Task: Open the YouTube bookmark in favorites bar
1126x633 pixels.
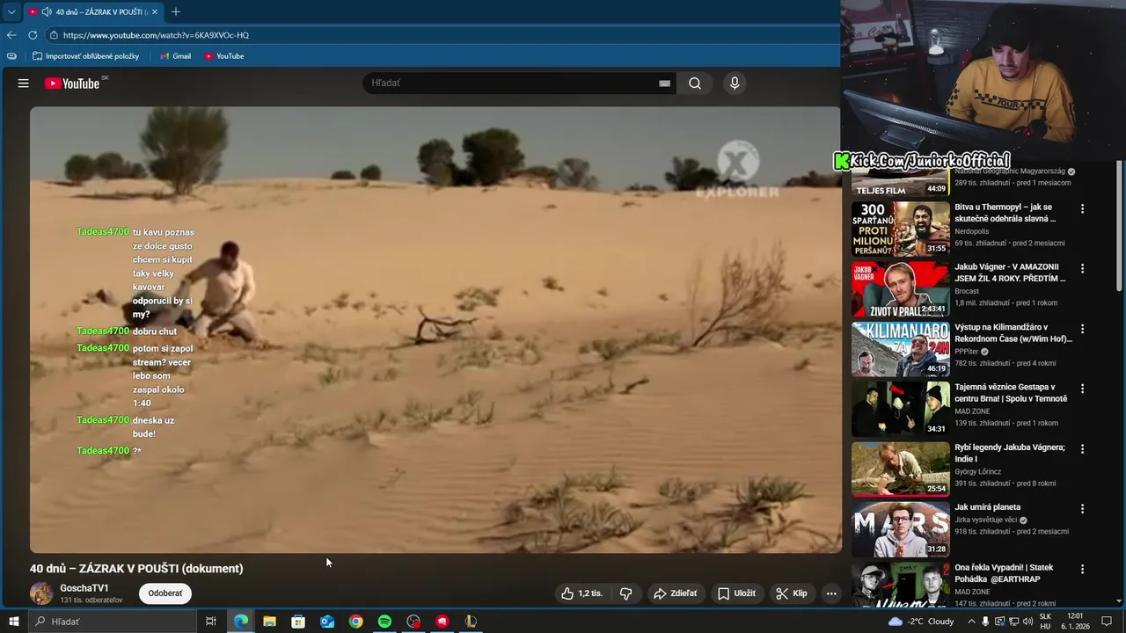Action: pos(224,56)
